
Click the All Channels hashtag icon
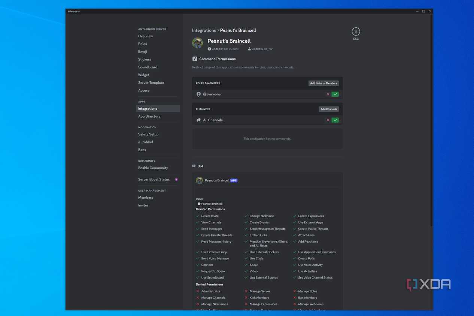click(198, 120)
